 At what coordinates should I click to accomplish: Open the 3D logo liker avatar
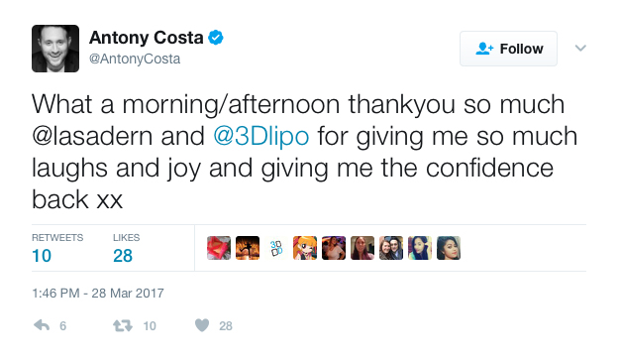click(276, 248)
